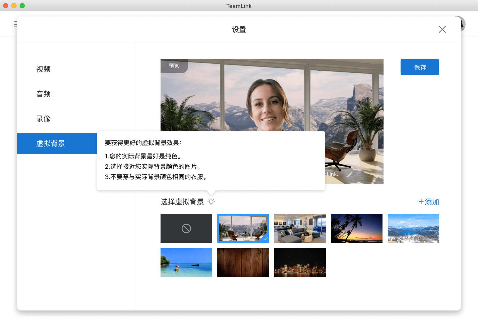Click the green macOS fullscreen button
This screenshot has height=327, width=478.
pos(22,6)
